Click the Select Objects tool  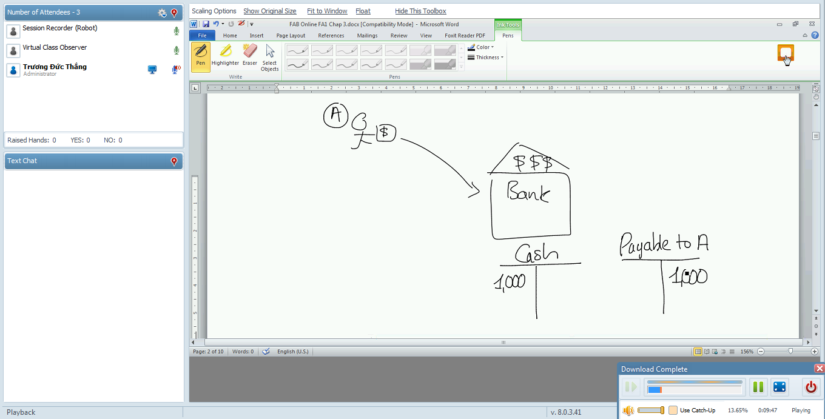click(269, 57)
